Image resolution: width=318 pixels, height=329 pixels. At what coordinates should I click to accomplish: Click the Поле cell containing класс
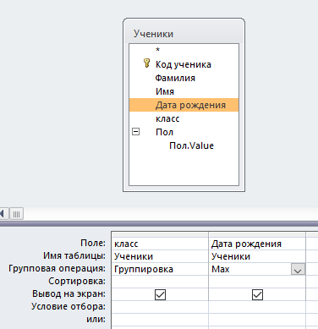point(160,244)
